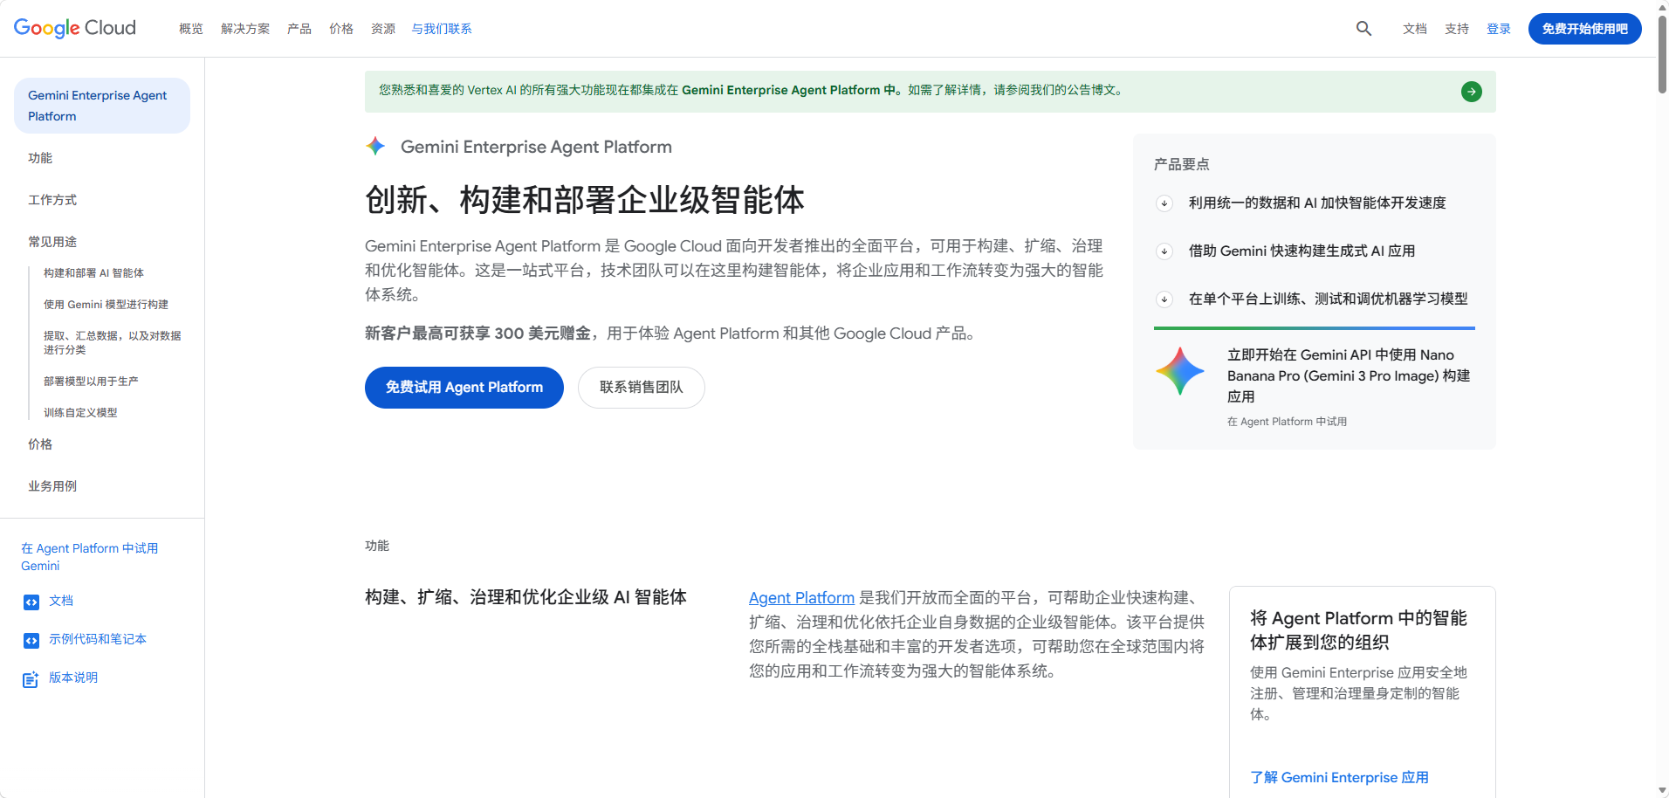Click scrollbar down arrow at bottom right

[1662, 790]
